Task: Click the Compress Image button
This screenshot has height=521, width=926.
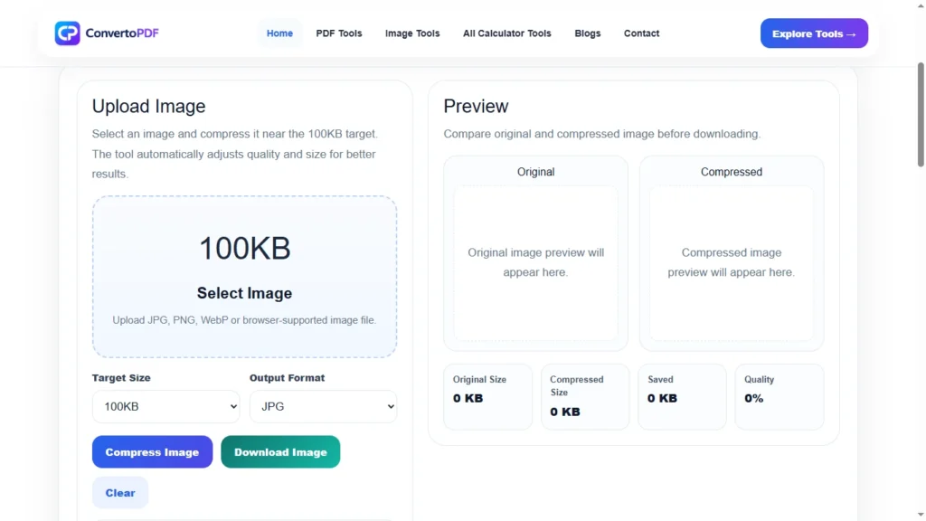Action: click(x=152, y=452)
